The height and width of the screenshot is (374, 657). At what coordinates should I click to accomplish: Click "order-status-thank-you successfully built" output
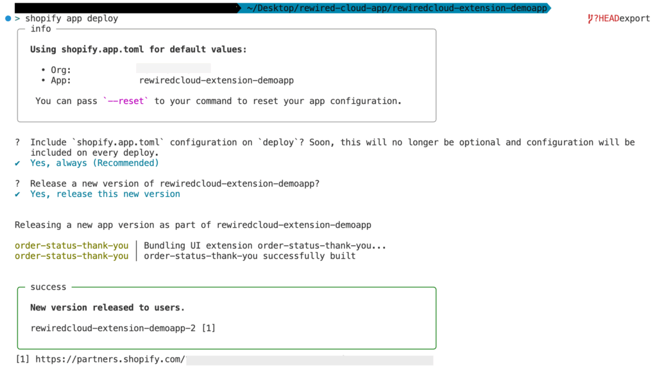[250, 257]
